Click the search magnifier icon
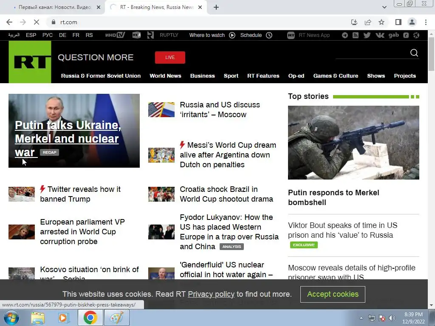This screenshot has width=435, height=326. coord(414,53)
